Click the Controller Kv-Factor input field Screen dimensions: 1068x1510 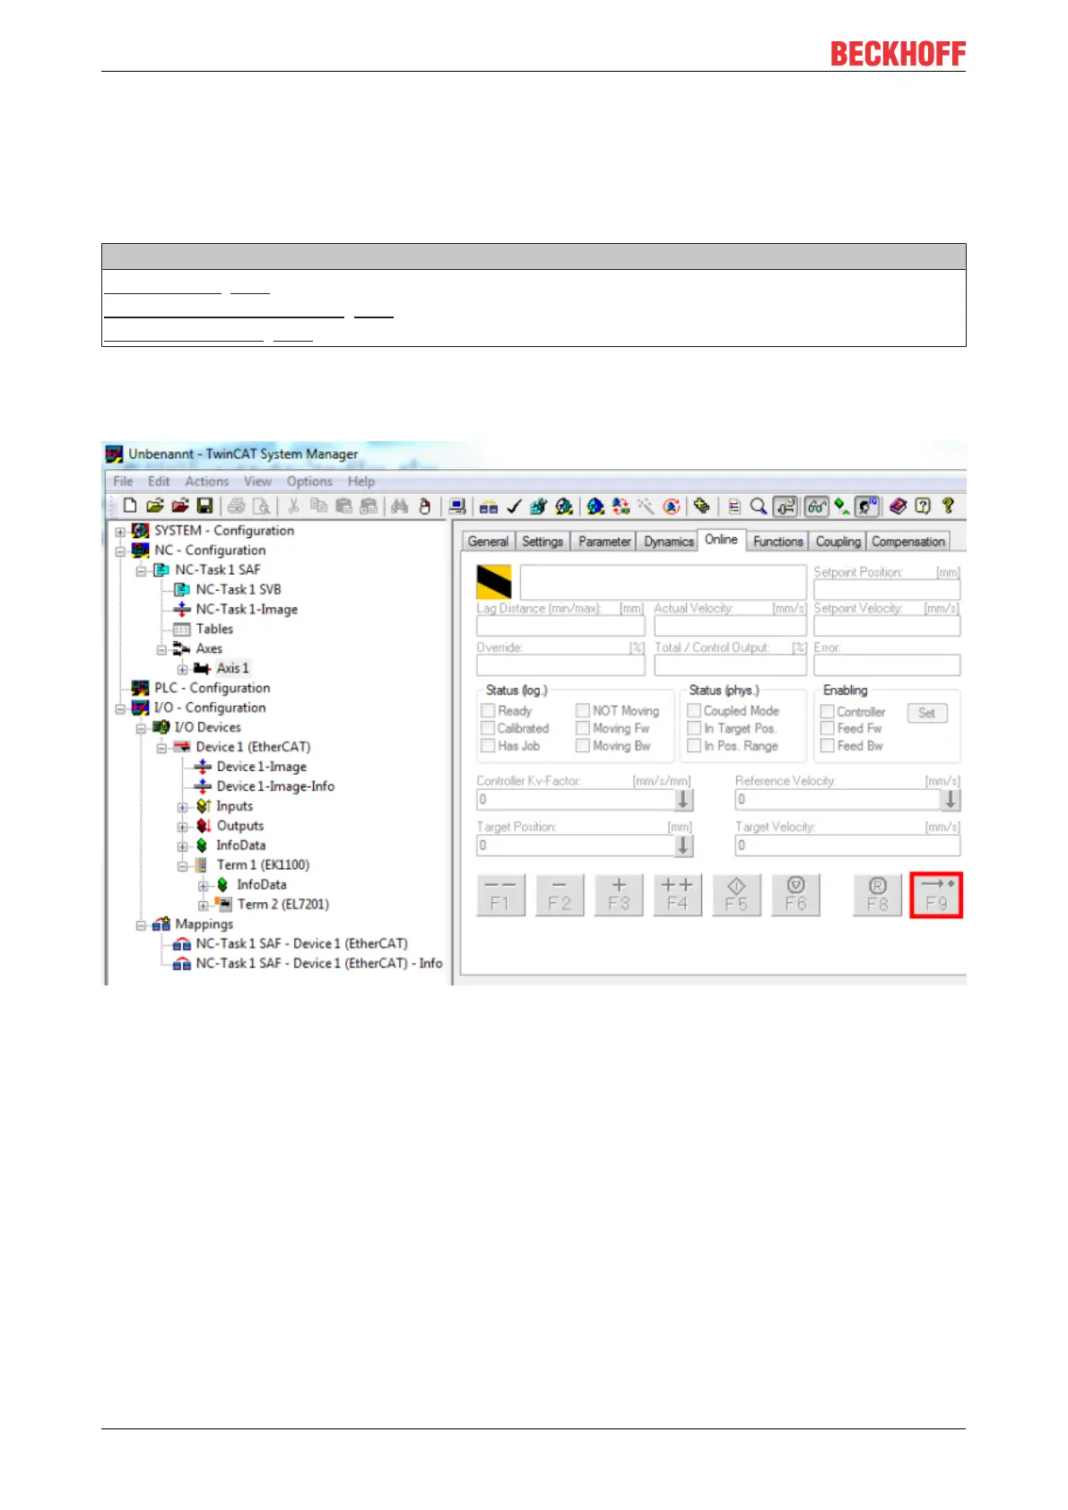pyautogui.click(x=575, y=799)
